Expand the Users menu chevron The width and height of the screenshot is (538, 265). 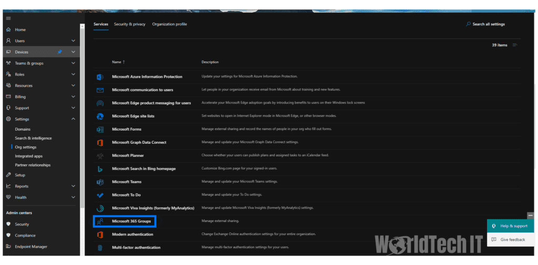(73, 41)
